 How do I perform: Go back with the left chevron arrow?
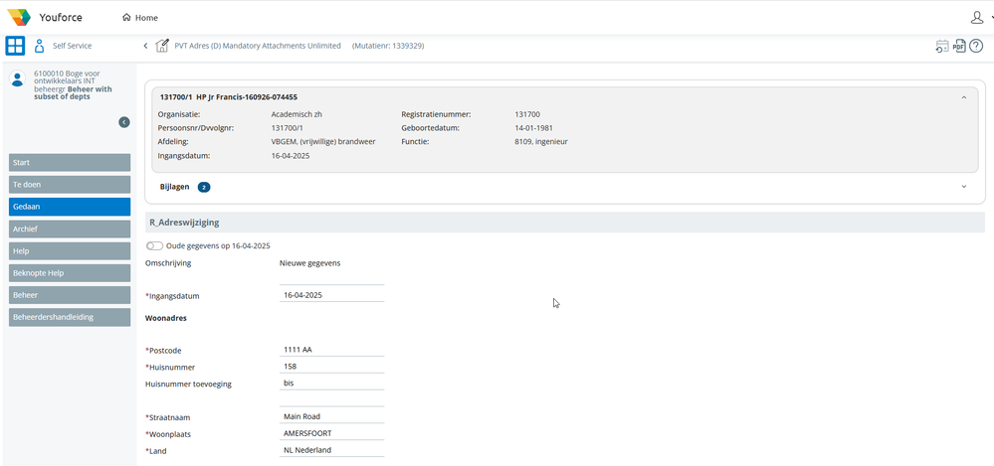pyautogui.click(x=145, y=46)
